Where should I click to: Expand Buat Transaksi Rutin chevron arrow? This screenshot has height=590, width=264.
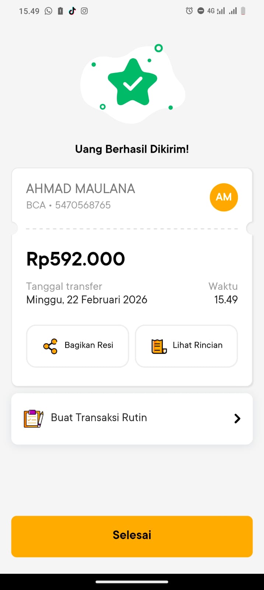[x=237, y=418]
